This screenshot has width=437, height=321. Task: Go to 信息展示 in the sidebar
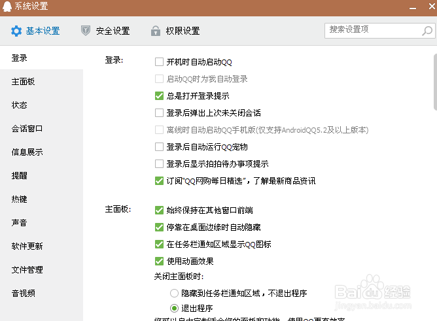[x=41, y=152]
